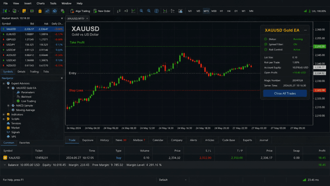Select the M30 timeframe
This screenshot has width=330, height=186.
click(x=214, y=11)
